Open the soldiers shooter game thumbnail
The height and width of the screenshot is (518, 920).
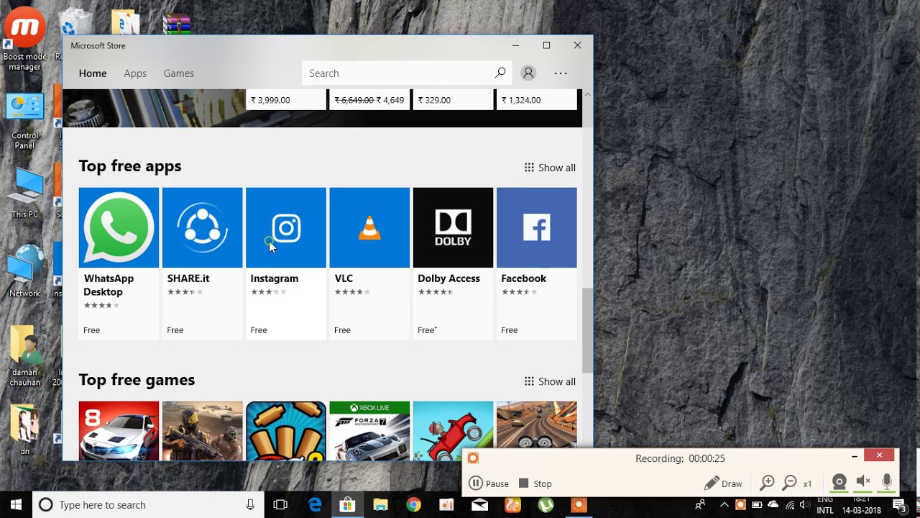[202, 431]
